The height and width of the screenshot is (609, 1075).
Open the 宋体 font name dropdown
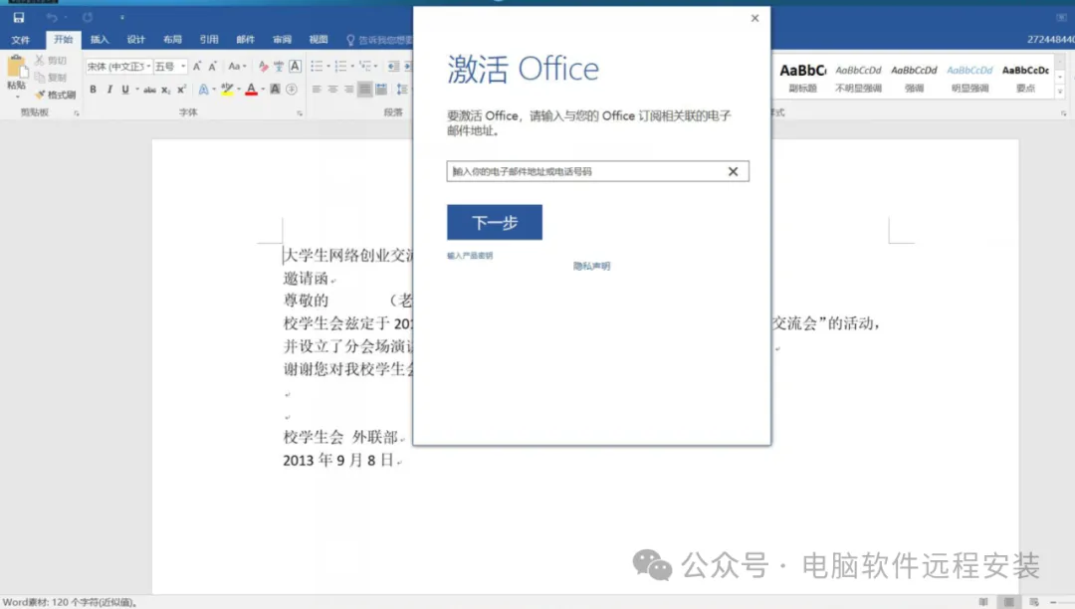tap(148, 67)
